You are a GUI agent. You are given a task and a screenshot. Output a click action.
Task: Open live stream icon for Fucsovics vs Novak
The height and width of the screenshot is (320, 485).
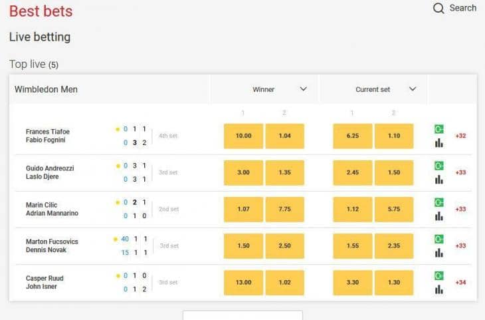(438, 239)
